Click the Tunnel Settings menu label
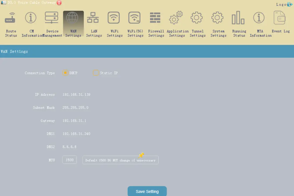This screenshot has width=294, height=196. point(198,33)
